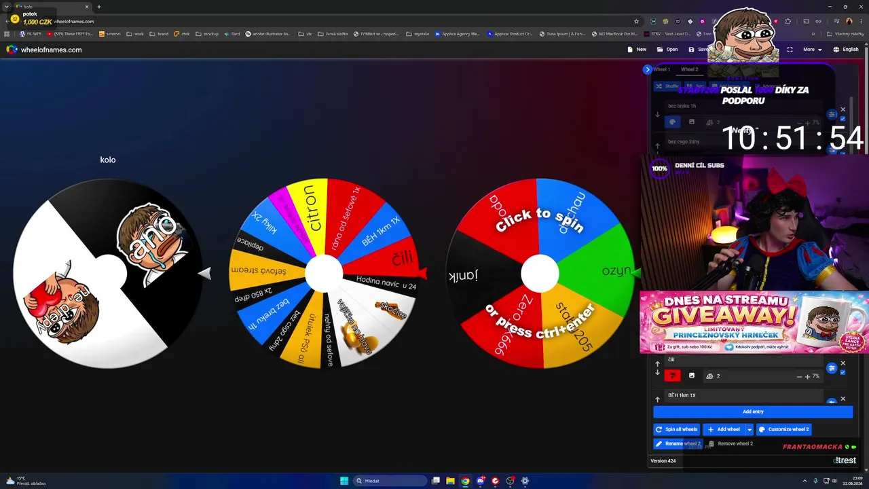Open Customize wheel 2 settings
This screenshot has height=489, width=869.
click(x=783, y=429)
